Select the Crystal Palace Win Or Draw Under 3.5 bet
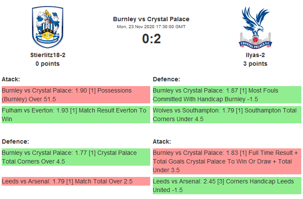The width and height of the screenshot is (303, 199). coord(227,161)
